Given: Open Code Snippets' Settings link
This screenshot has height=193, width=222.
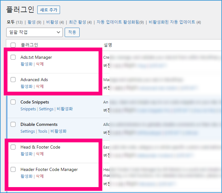Looking at the screenshot, I should click(46, 109).
